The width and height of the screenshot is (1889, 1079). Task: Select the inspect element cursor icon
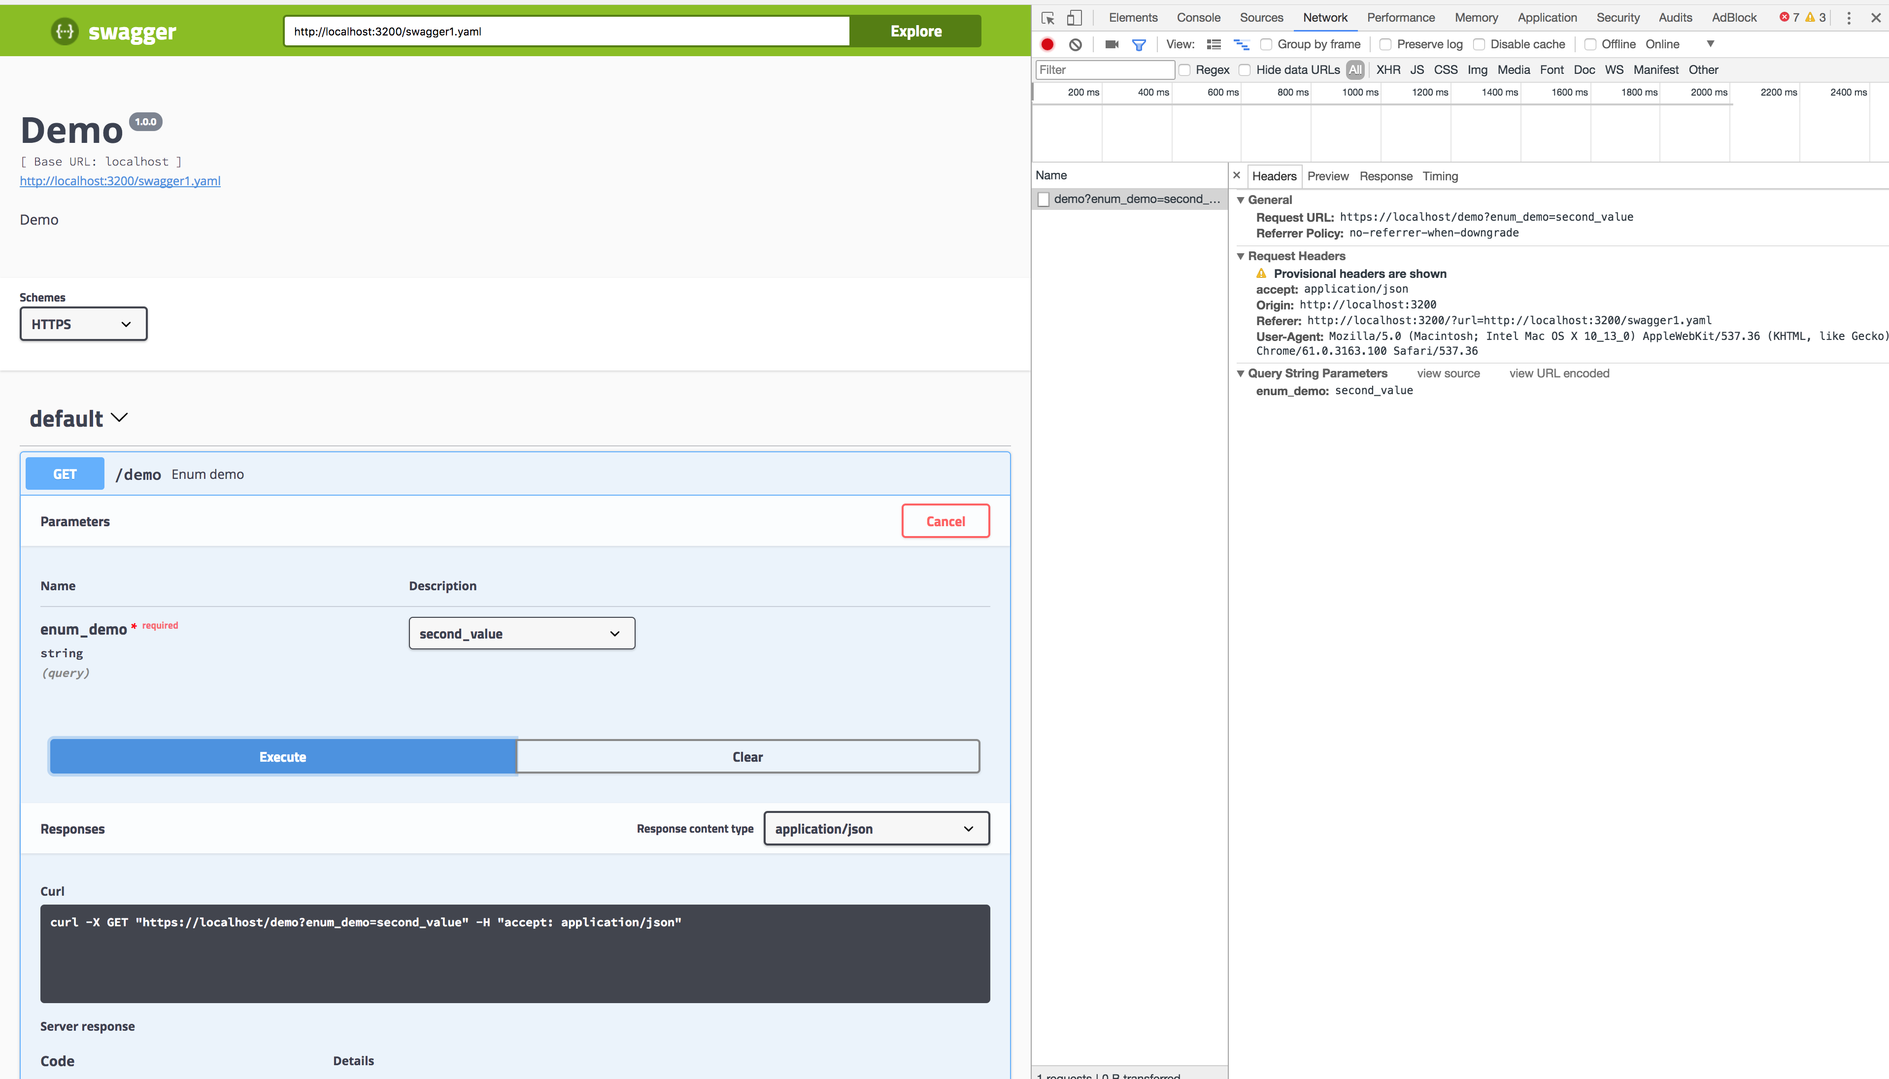click(1047, 18)
